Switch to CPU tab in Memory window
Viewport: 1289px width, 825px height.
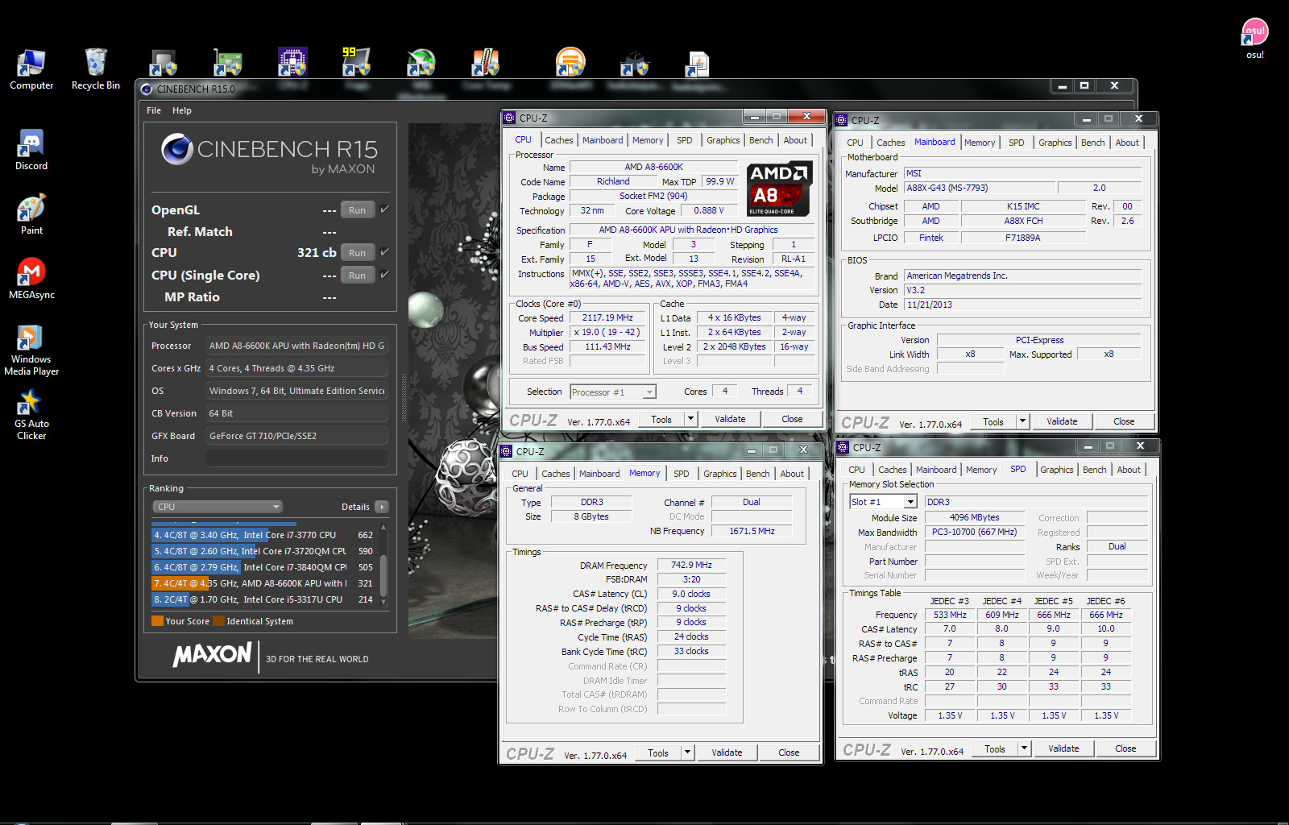click(520, 474)
